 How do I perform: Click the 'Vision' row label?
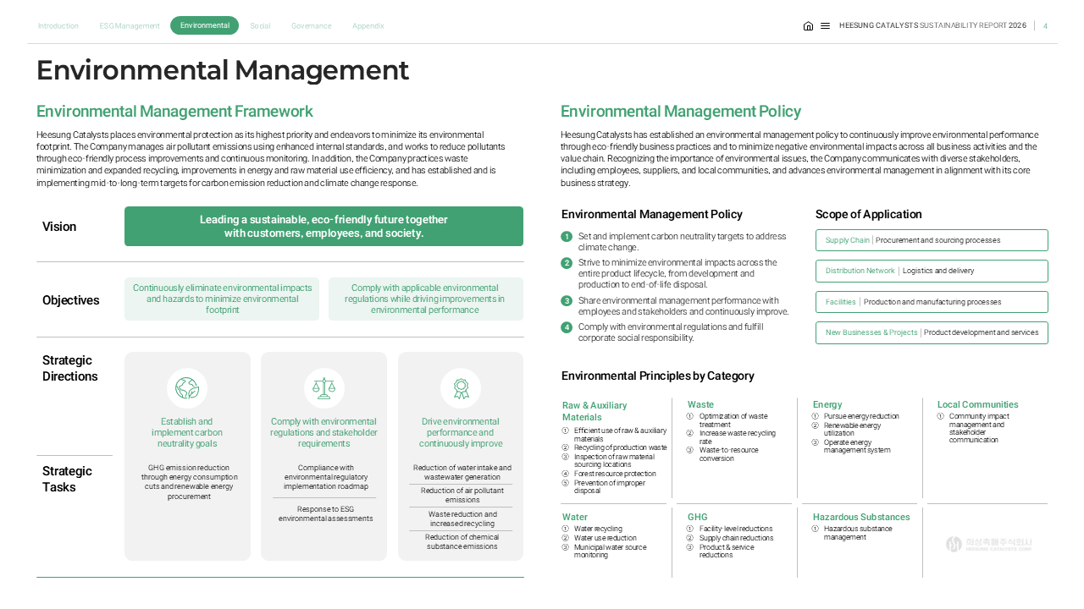point(59,227)
